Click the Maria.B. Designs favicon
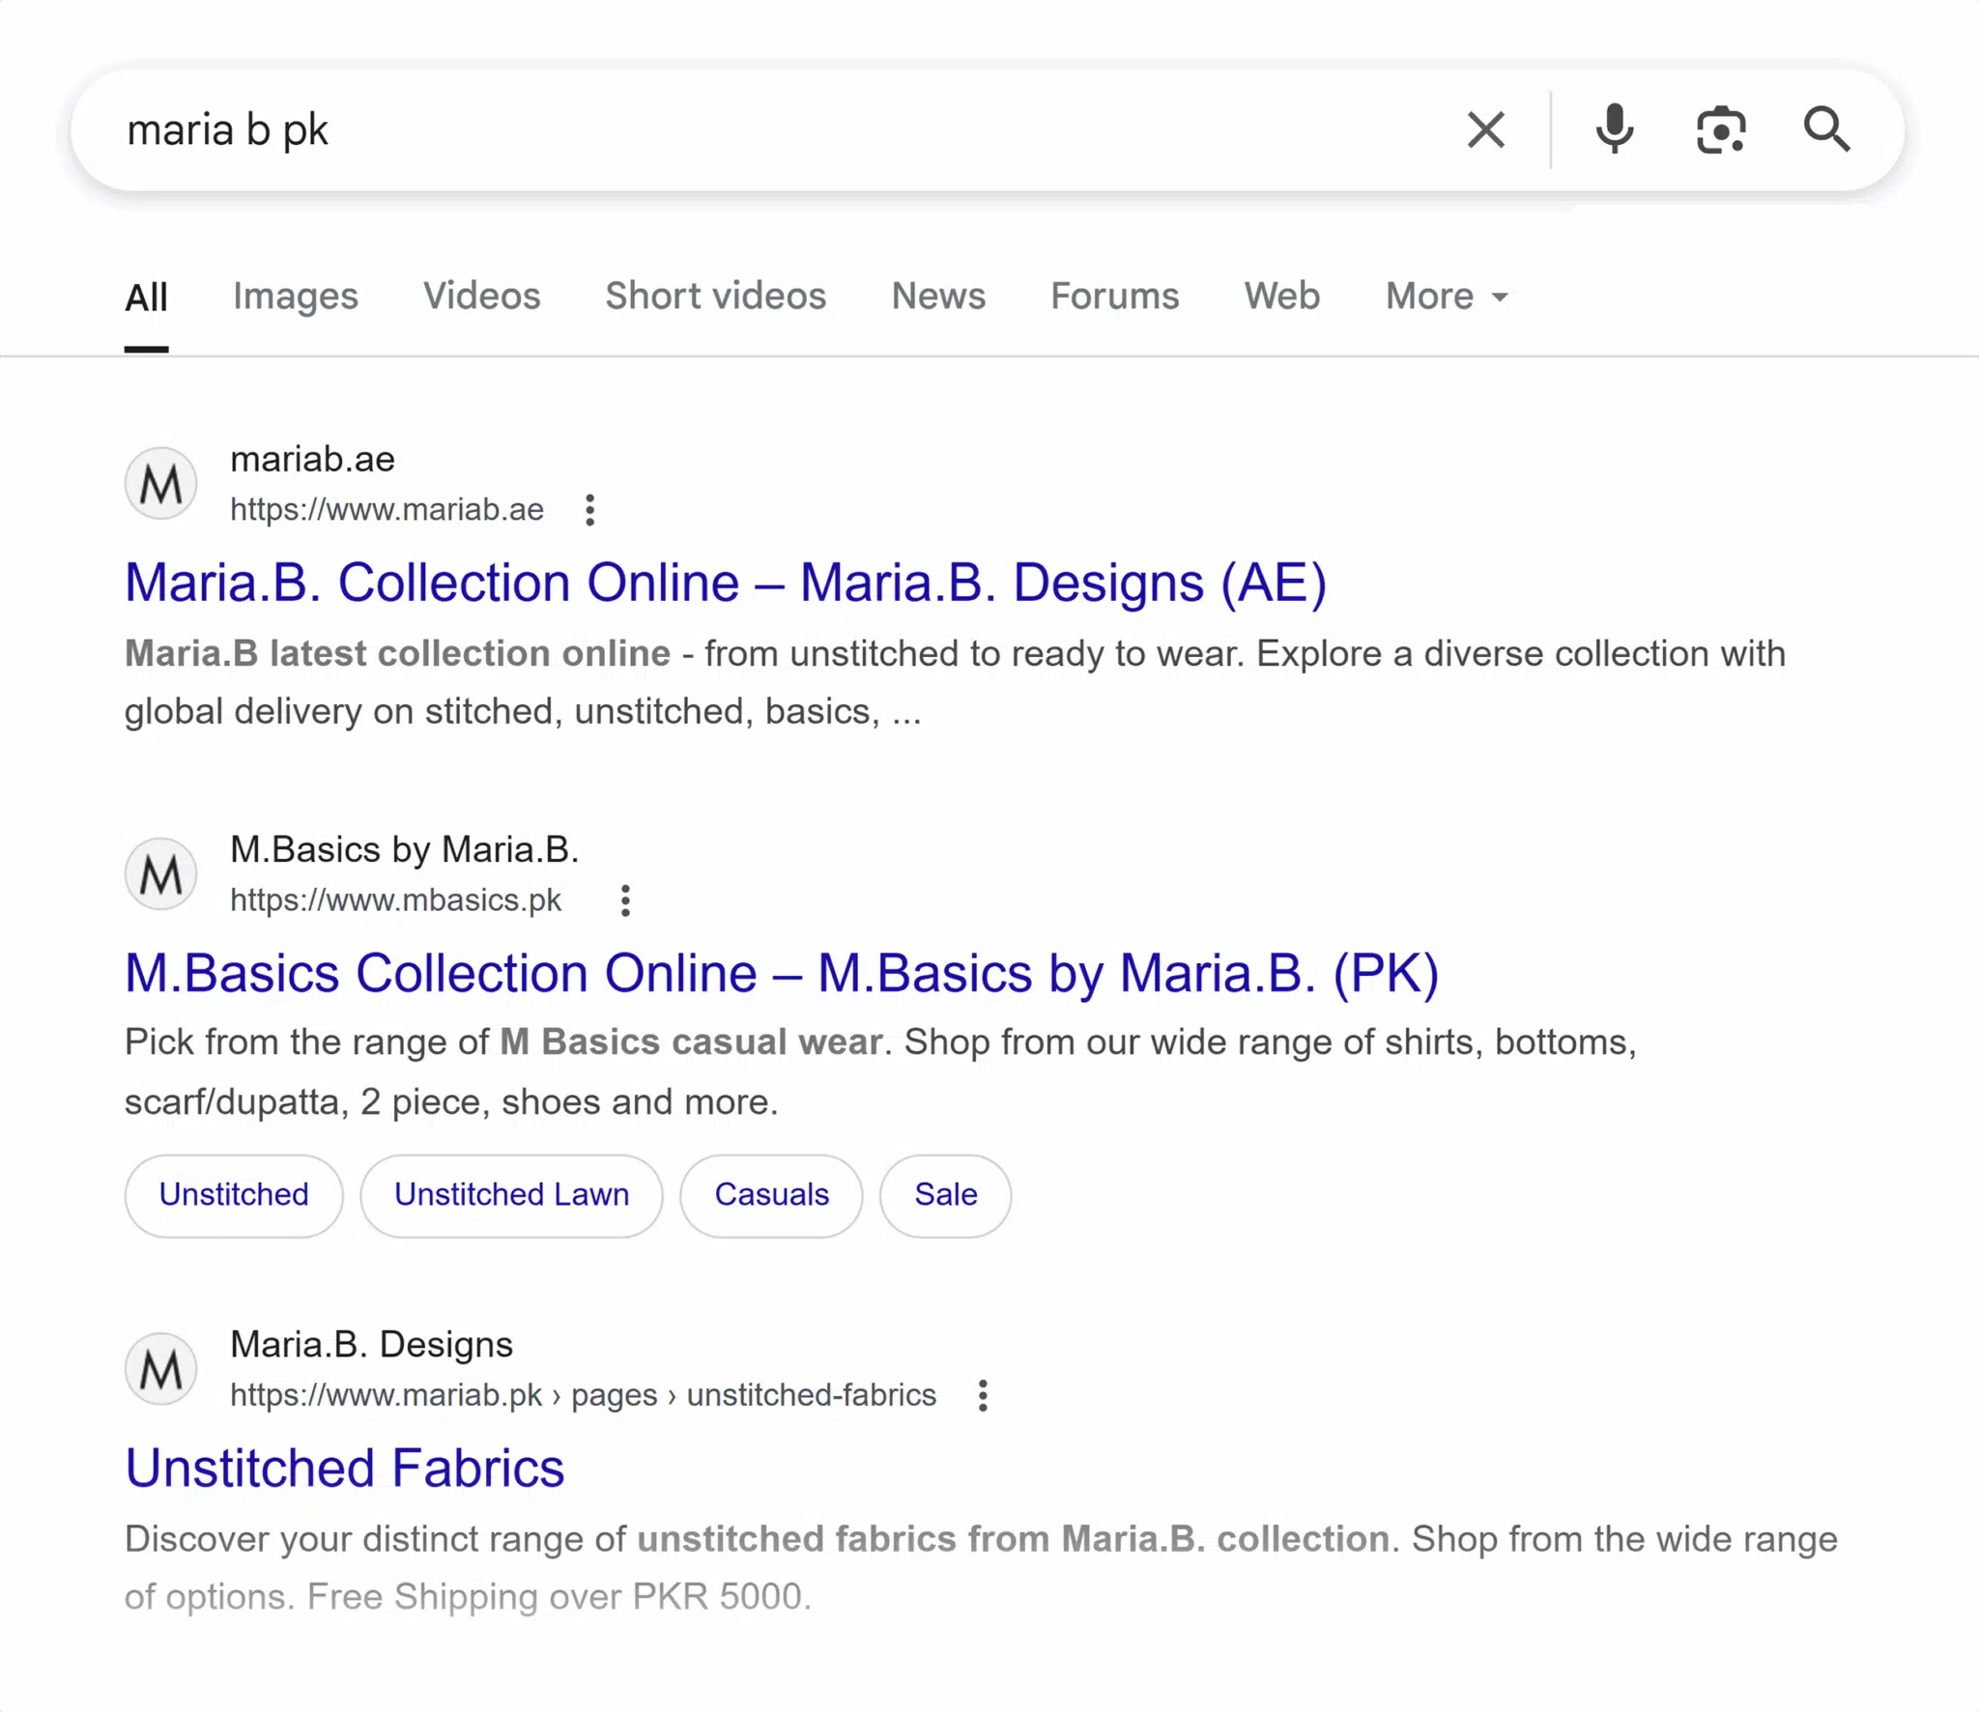This screenshot has height=1712, width=1979. pos(161,1369)
